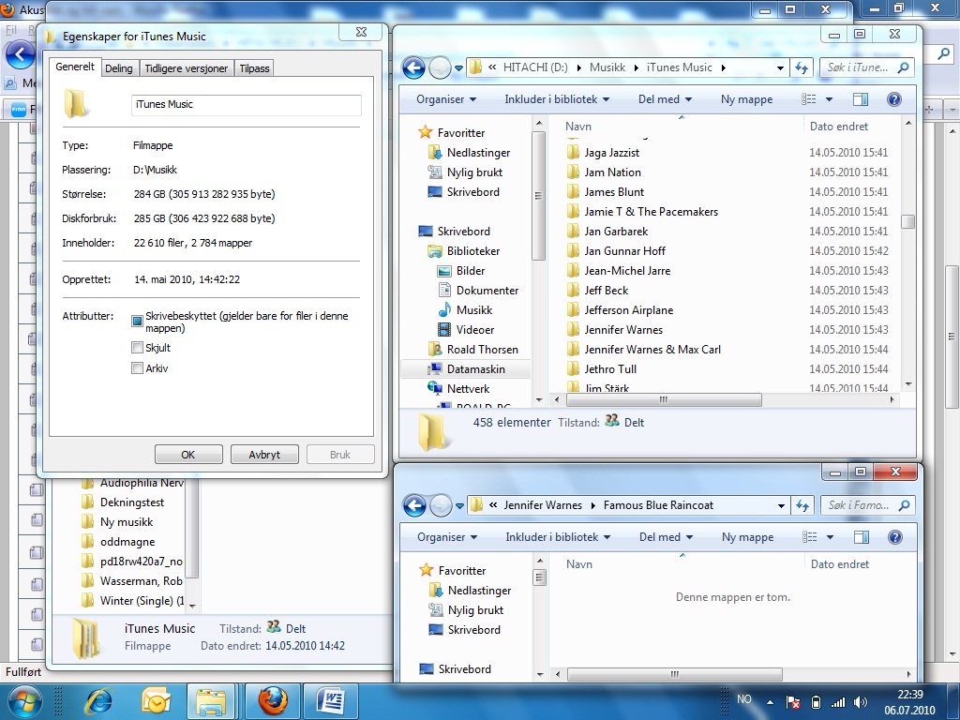Expand the Organiser dropdown in the iTunes Music window
Image resolution: width=960 pixels, height=720 pixels.
coord(446,99)
